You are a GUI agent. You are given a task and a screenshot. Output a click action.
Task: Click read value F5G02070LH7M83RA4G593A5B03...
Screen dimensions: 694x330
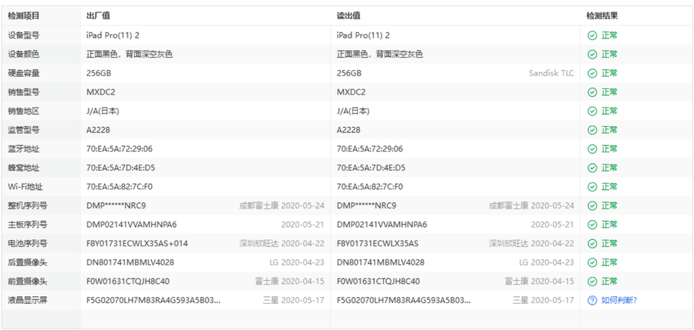403,301
